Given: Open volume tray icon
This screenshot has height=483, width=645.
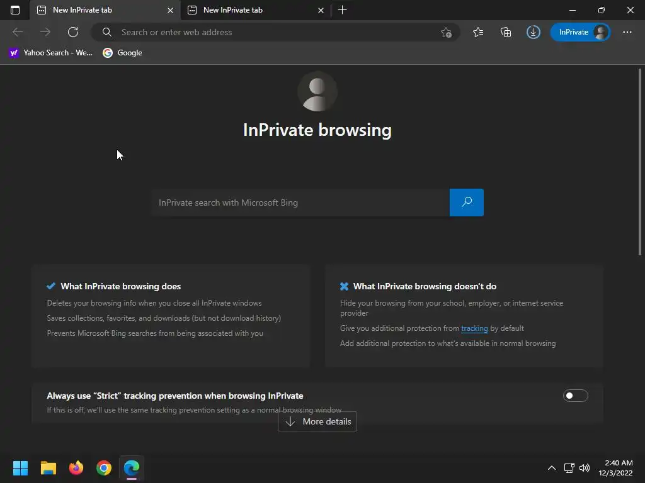Looking at the screenshot, I should [584, 468].
